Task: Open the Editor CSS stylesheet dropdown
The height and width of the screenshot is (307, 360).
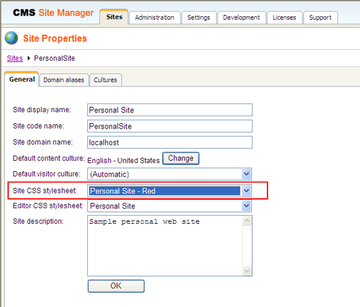Action: click(170, 206)
